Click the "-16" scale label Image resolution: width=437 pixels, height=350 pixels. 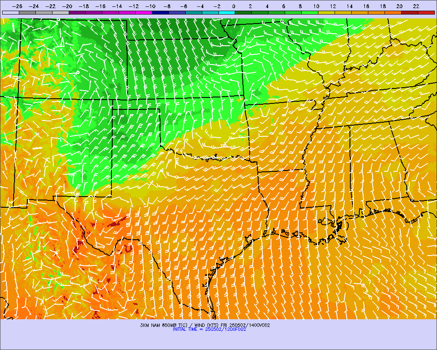point(101,6)
